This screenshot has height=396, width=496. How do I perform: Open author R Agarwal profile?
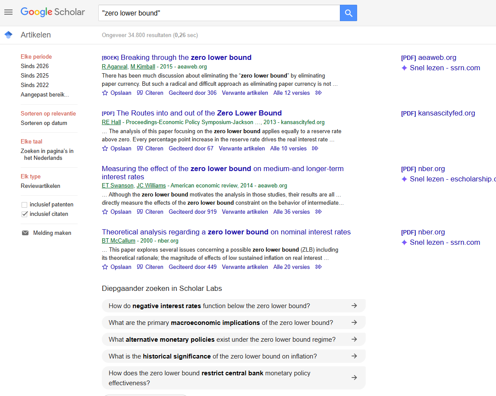point(114,67)
